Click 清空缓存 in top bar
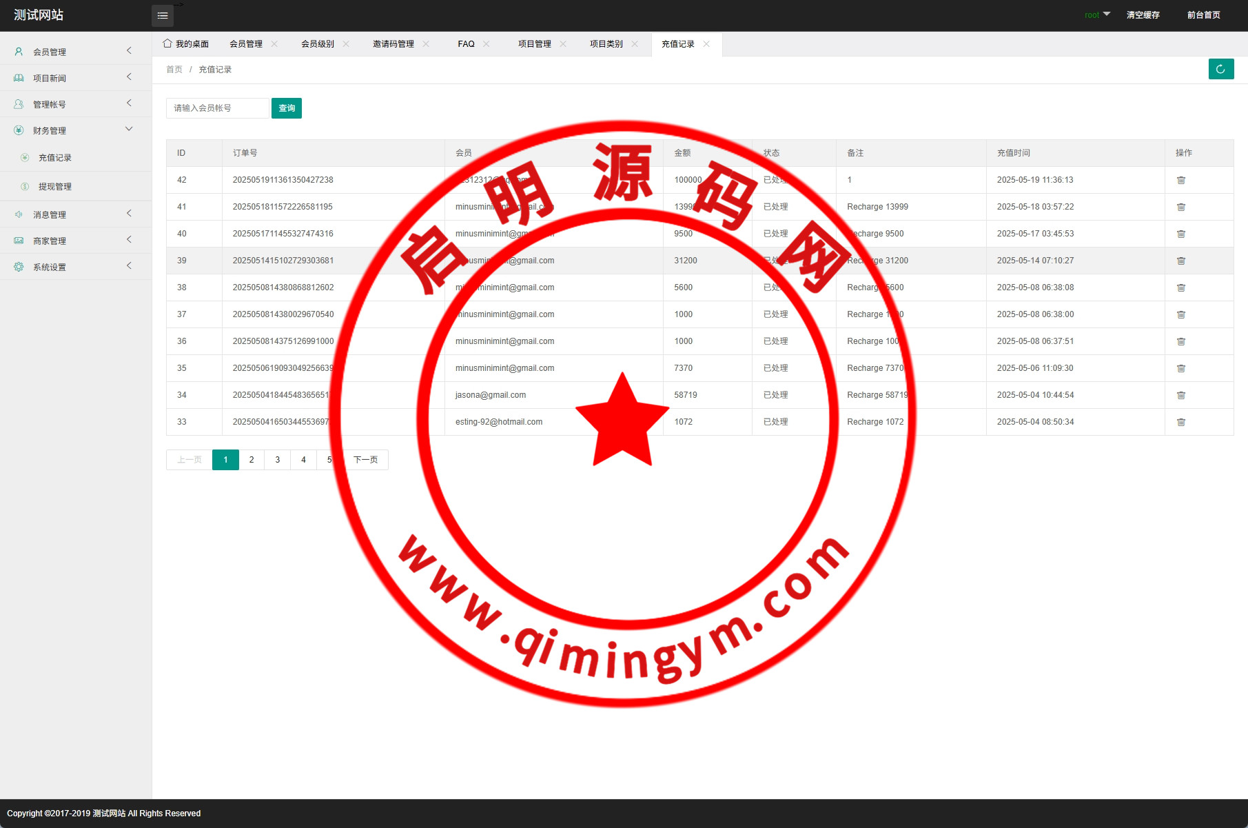The width and height of the screenshot is (1248, 828). 1143,15
